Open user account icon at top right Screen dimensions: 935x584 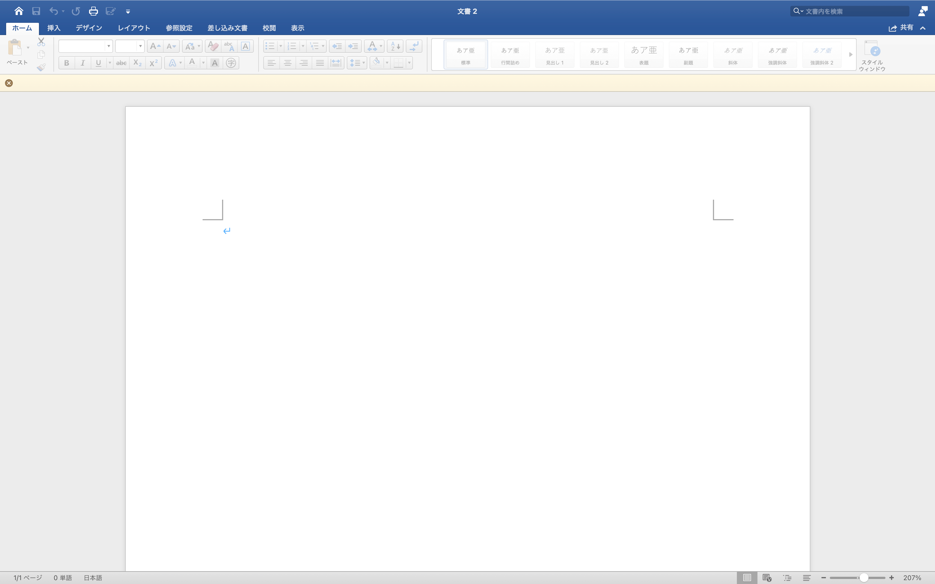point(923,11)
